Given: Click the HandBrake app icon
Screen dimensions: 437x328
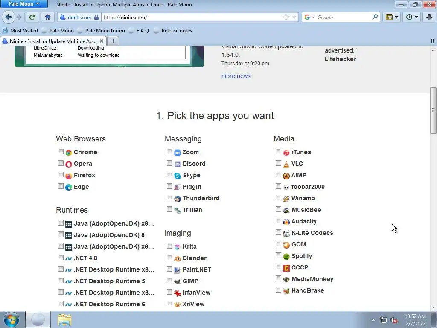Looking at the screenshot, I should pyautogui.click(x=286, y=291).
